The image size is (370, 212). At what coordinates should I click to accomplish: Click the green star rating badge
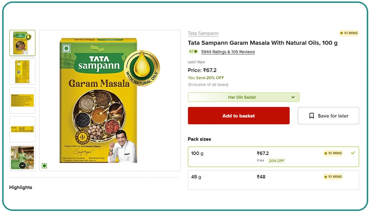[x=193, y=52]
